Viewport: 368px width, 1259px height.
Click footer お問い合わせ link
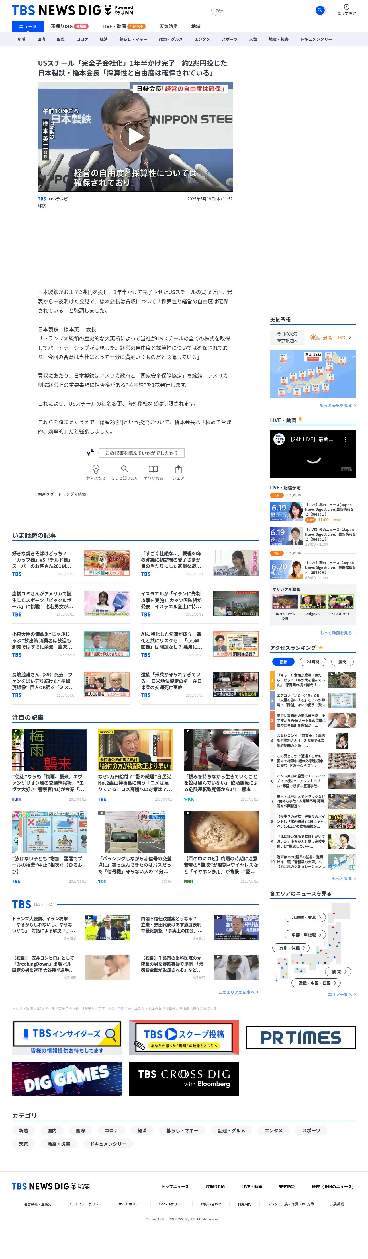tap(211, 1204)
